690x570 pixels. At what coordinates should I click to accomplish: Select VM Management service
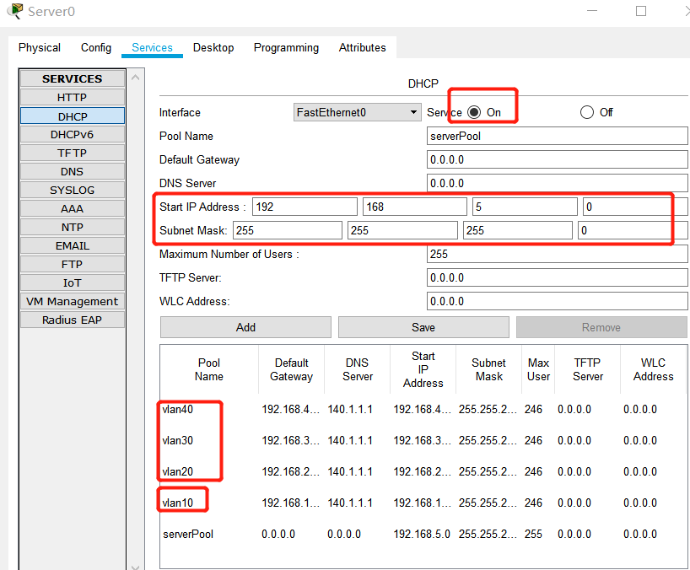point(73,301)
